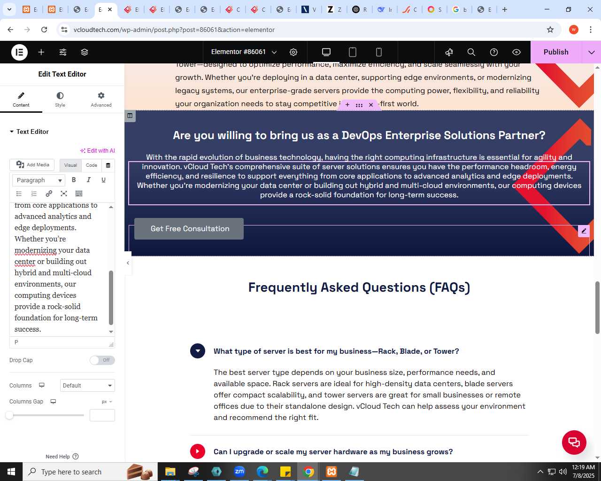Click the Elementor logo menu icon
601x481 pixels.
point(19,52)
